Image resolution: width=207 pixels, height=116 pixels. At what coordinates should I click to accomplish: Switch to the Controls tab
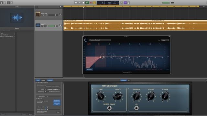pos(124,80)
